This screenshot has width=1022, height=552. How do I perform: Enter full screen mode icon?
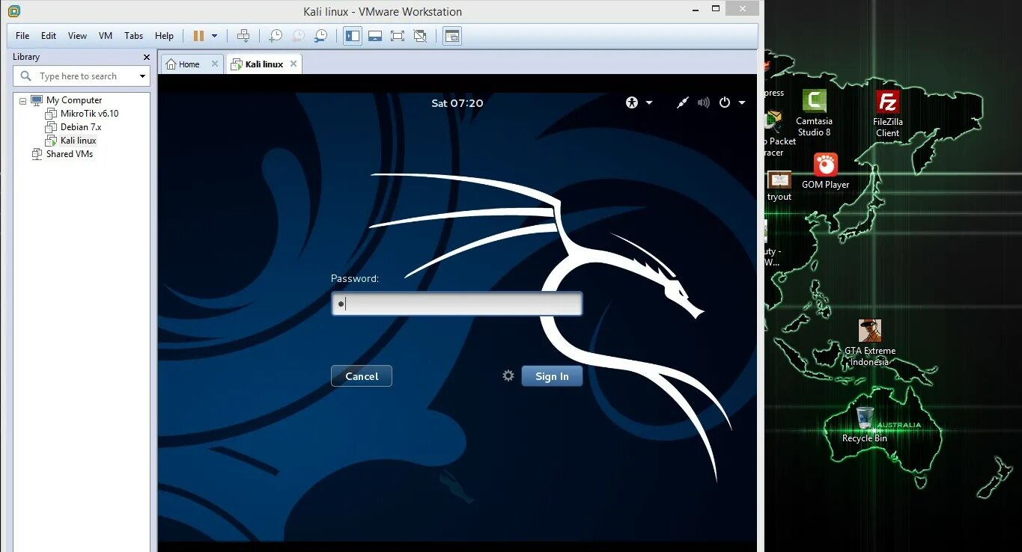[x=398, y=35]
